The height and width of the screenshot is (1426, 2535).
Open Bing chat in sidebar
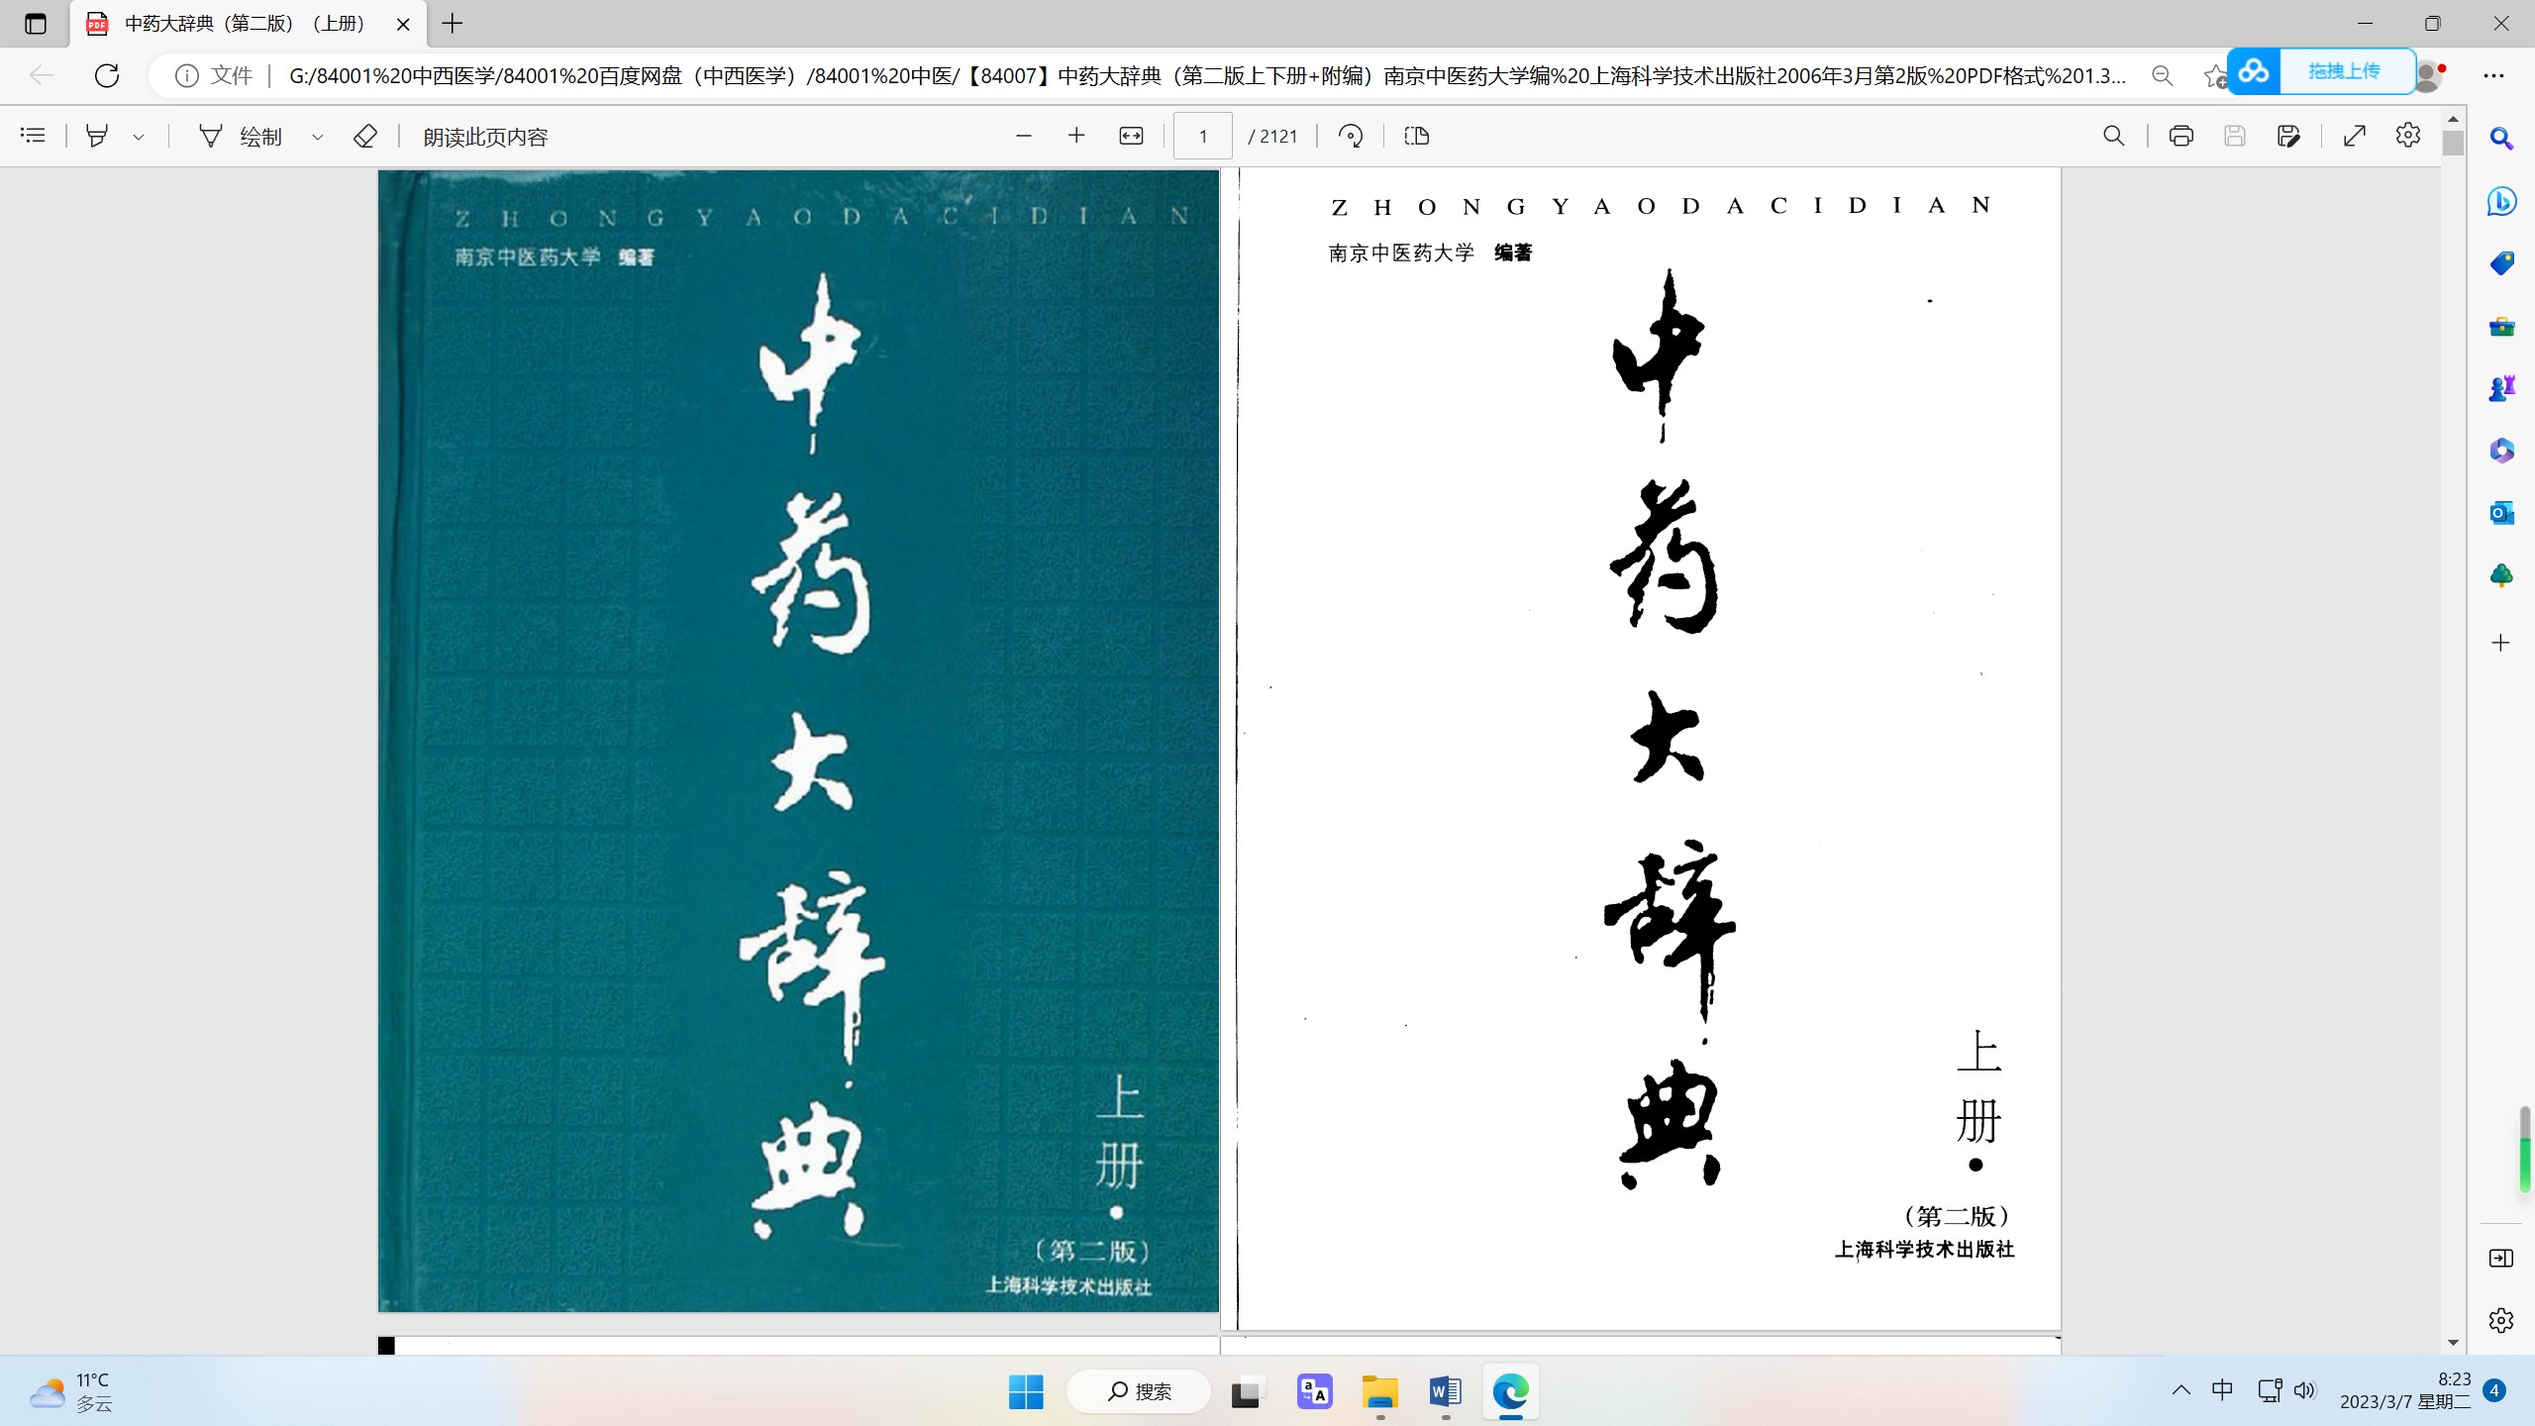coord(2501,201)
